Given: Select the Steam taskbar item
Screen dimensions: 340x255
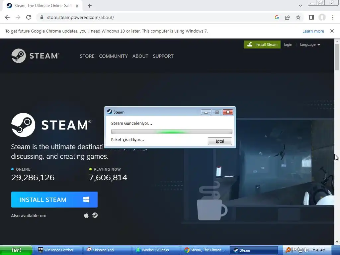Looking at the screenshot, I should [254, 250].
